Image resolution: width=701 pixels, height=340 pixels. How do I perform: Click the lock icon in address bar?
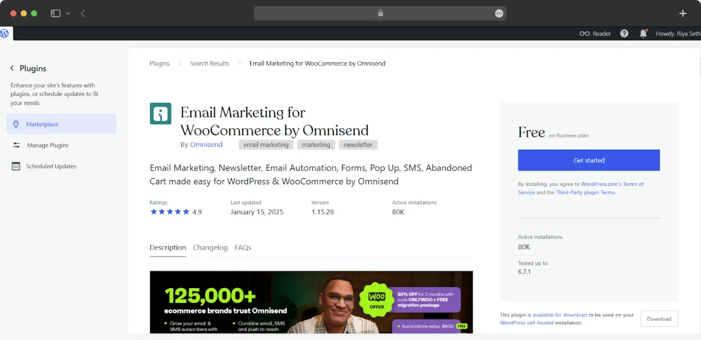[x=380, y=14]
